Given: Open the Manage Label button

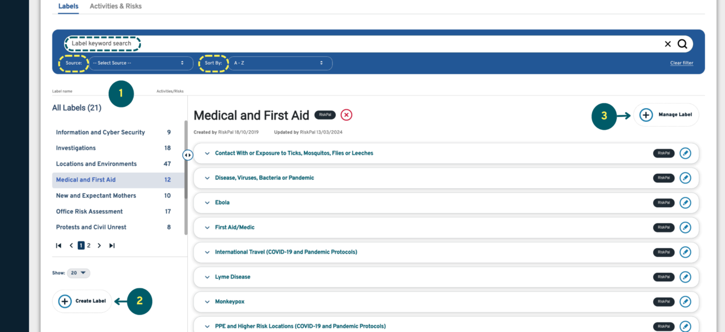Looking at the screenshot, I should [666, 115].
